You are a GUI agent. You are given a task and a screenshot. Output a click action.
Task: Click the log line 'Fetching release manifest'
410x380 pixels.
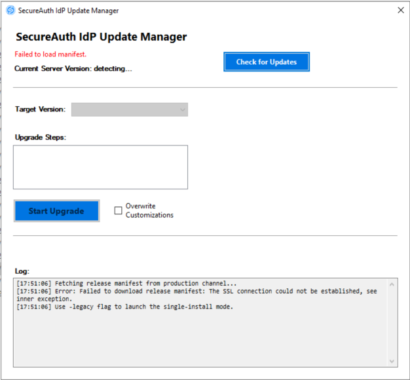click(x=126, y=283)
